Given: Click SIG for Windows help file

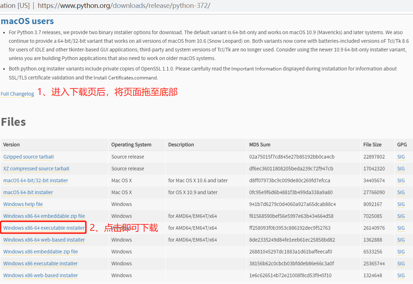Looking at the screenshot, I should (x=401, y=204).
